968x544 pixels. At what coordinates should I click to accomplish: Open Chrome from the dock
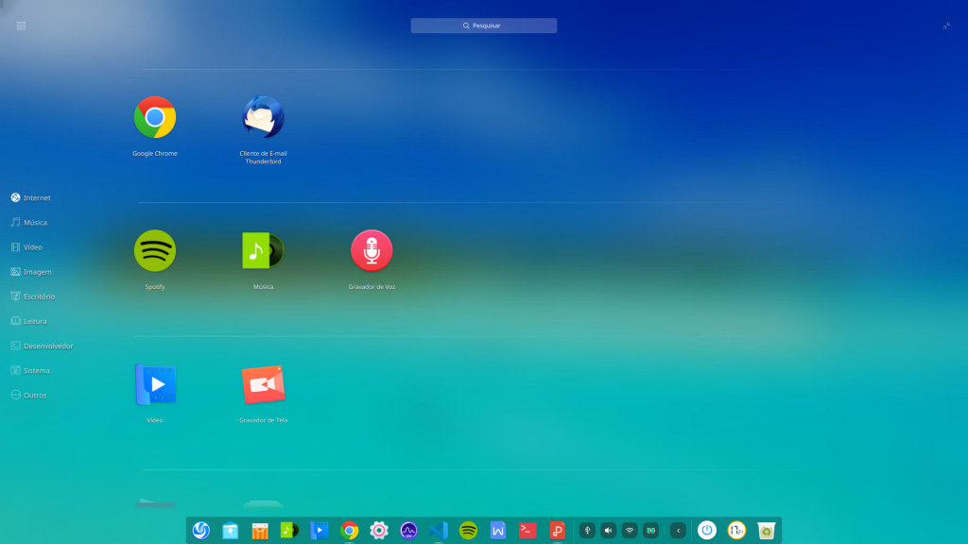pos(350,531)
